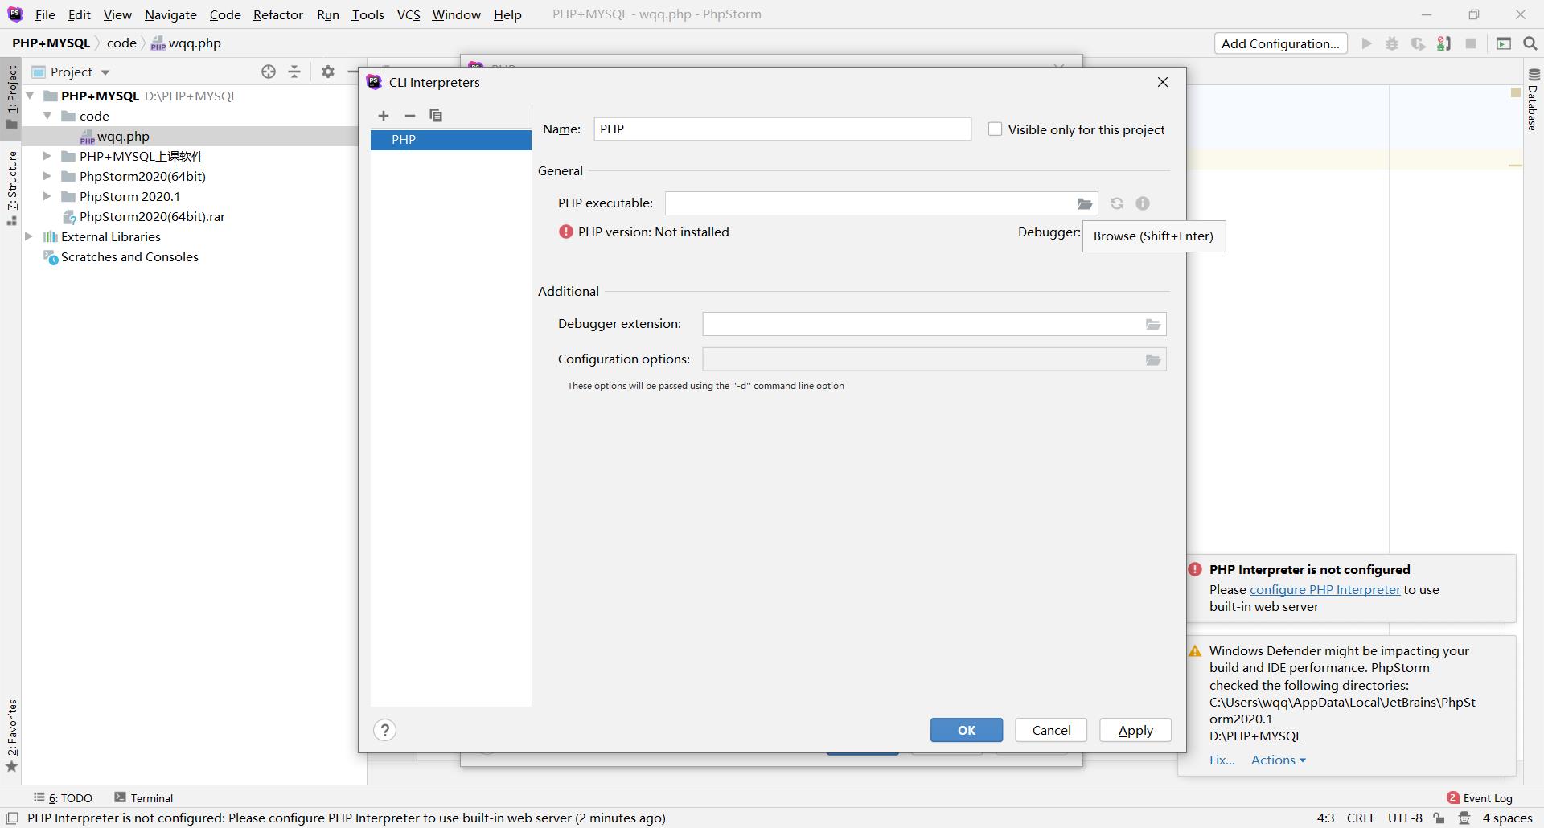The width and height of the screenshot is (1544, 828).
Task: Open Search Everywhere magnifier
Action: click(x=1530, y=43)
